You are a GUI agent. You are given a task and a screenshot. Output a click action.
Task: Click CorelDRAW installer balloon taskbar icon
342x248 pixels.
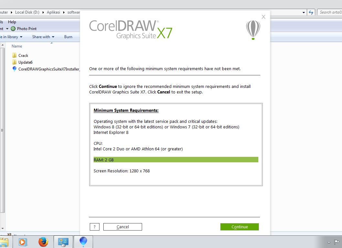83,242
